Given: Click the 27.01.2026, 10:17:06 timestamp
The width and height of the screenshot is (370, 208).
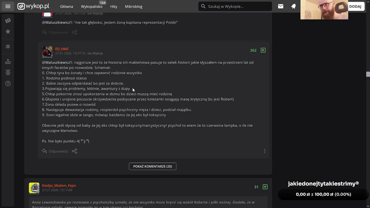Looking at the screenshot, I should [57, 190].
